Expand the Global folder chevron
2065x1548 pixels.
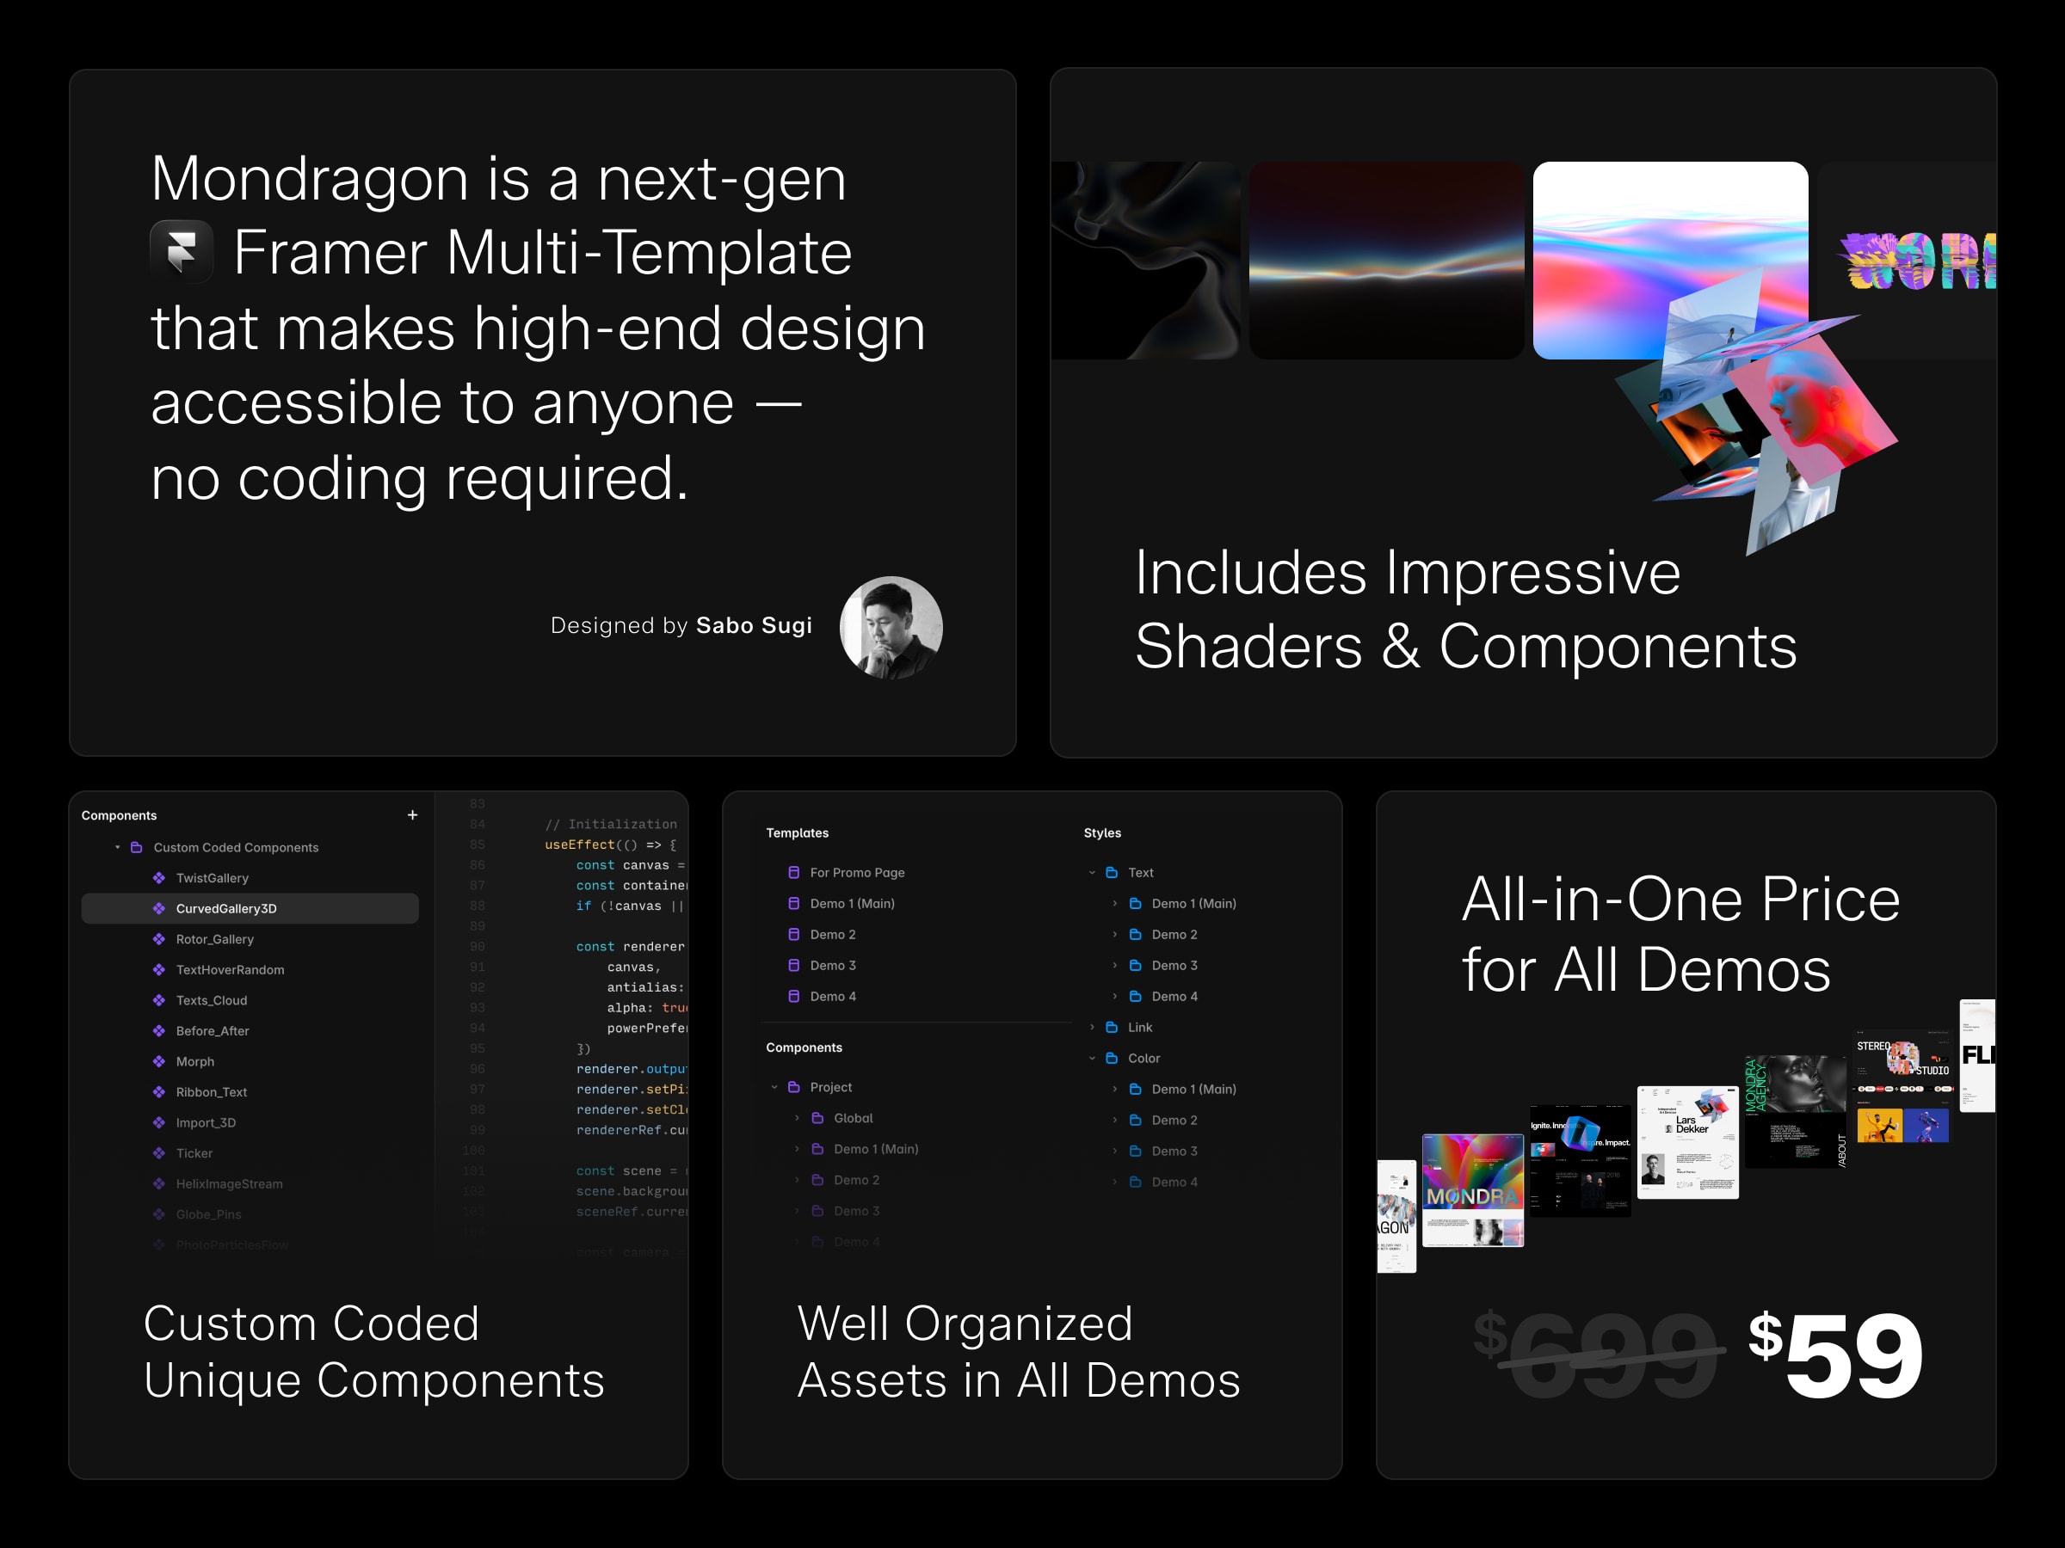click(x=798, y=1118)
